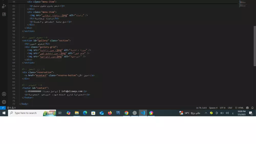Click the Type here to search box
The height and width of the screenshot is (144, 256).
click(x=32, y=113)
